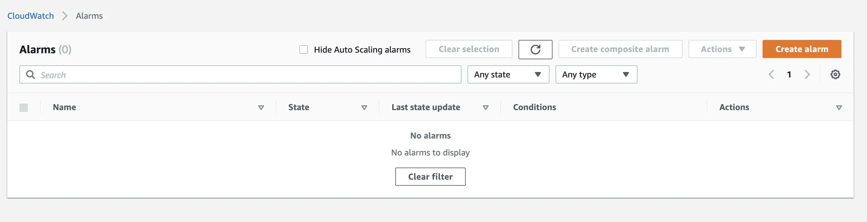
Task: Click the refresh alarms icon button
Action: click(x=535, y=49)
